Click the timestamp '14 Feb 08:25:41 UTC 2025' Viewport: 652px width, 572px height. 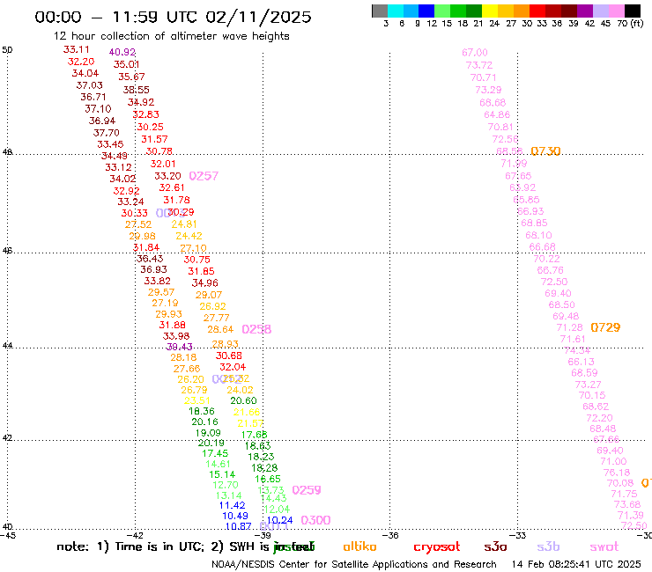click(576, 565)
